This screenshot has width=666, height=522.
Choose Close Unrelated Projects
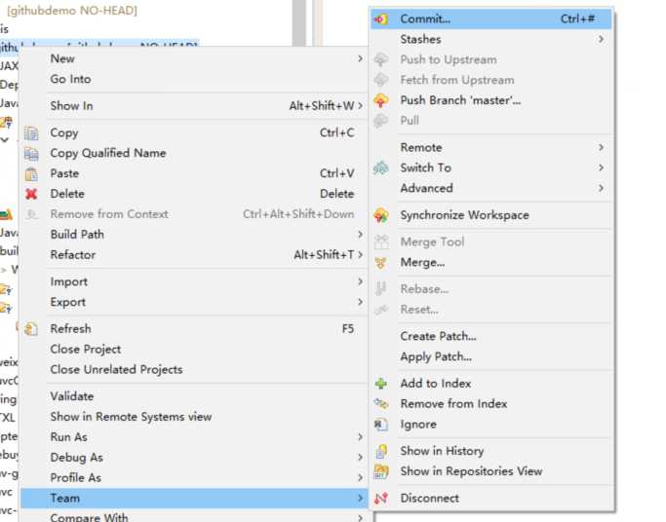(x=116, y=370)
